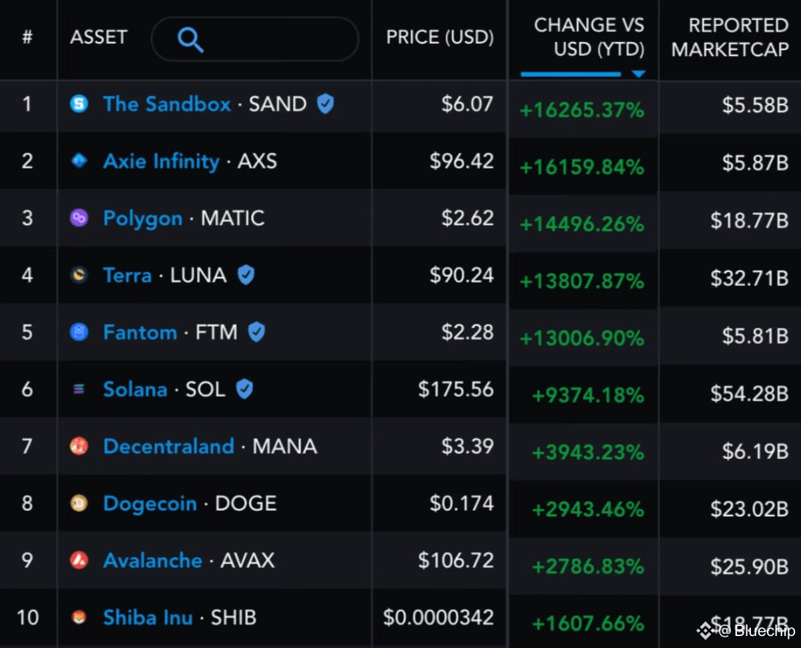
Task: Click the Polygon coin logo
Action: click(79, 218)
